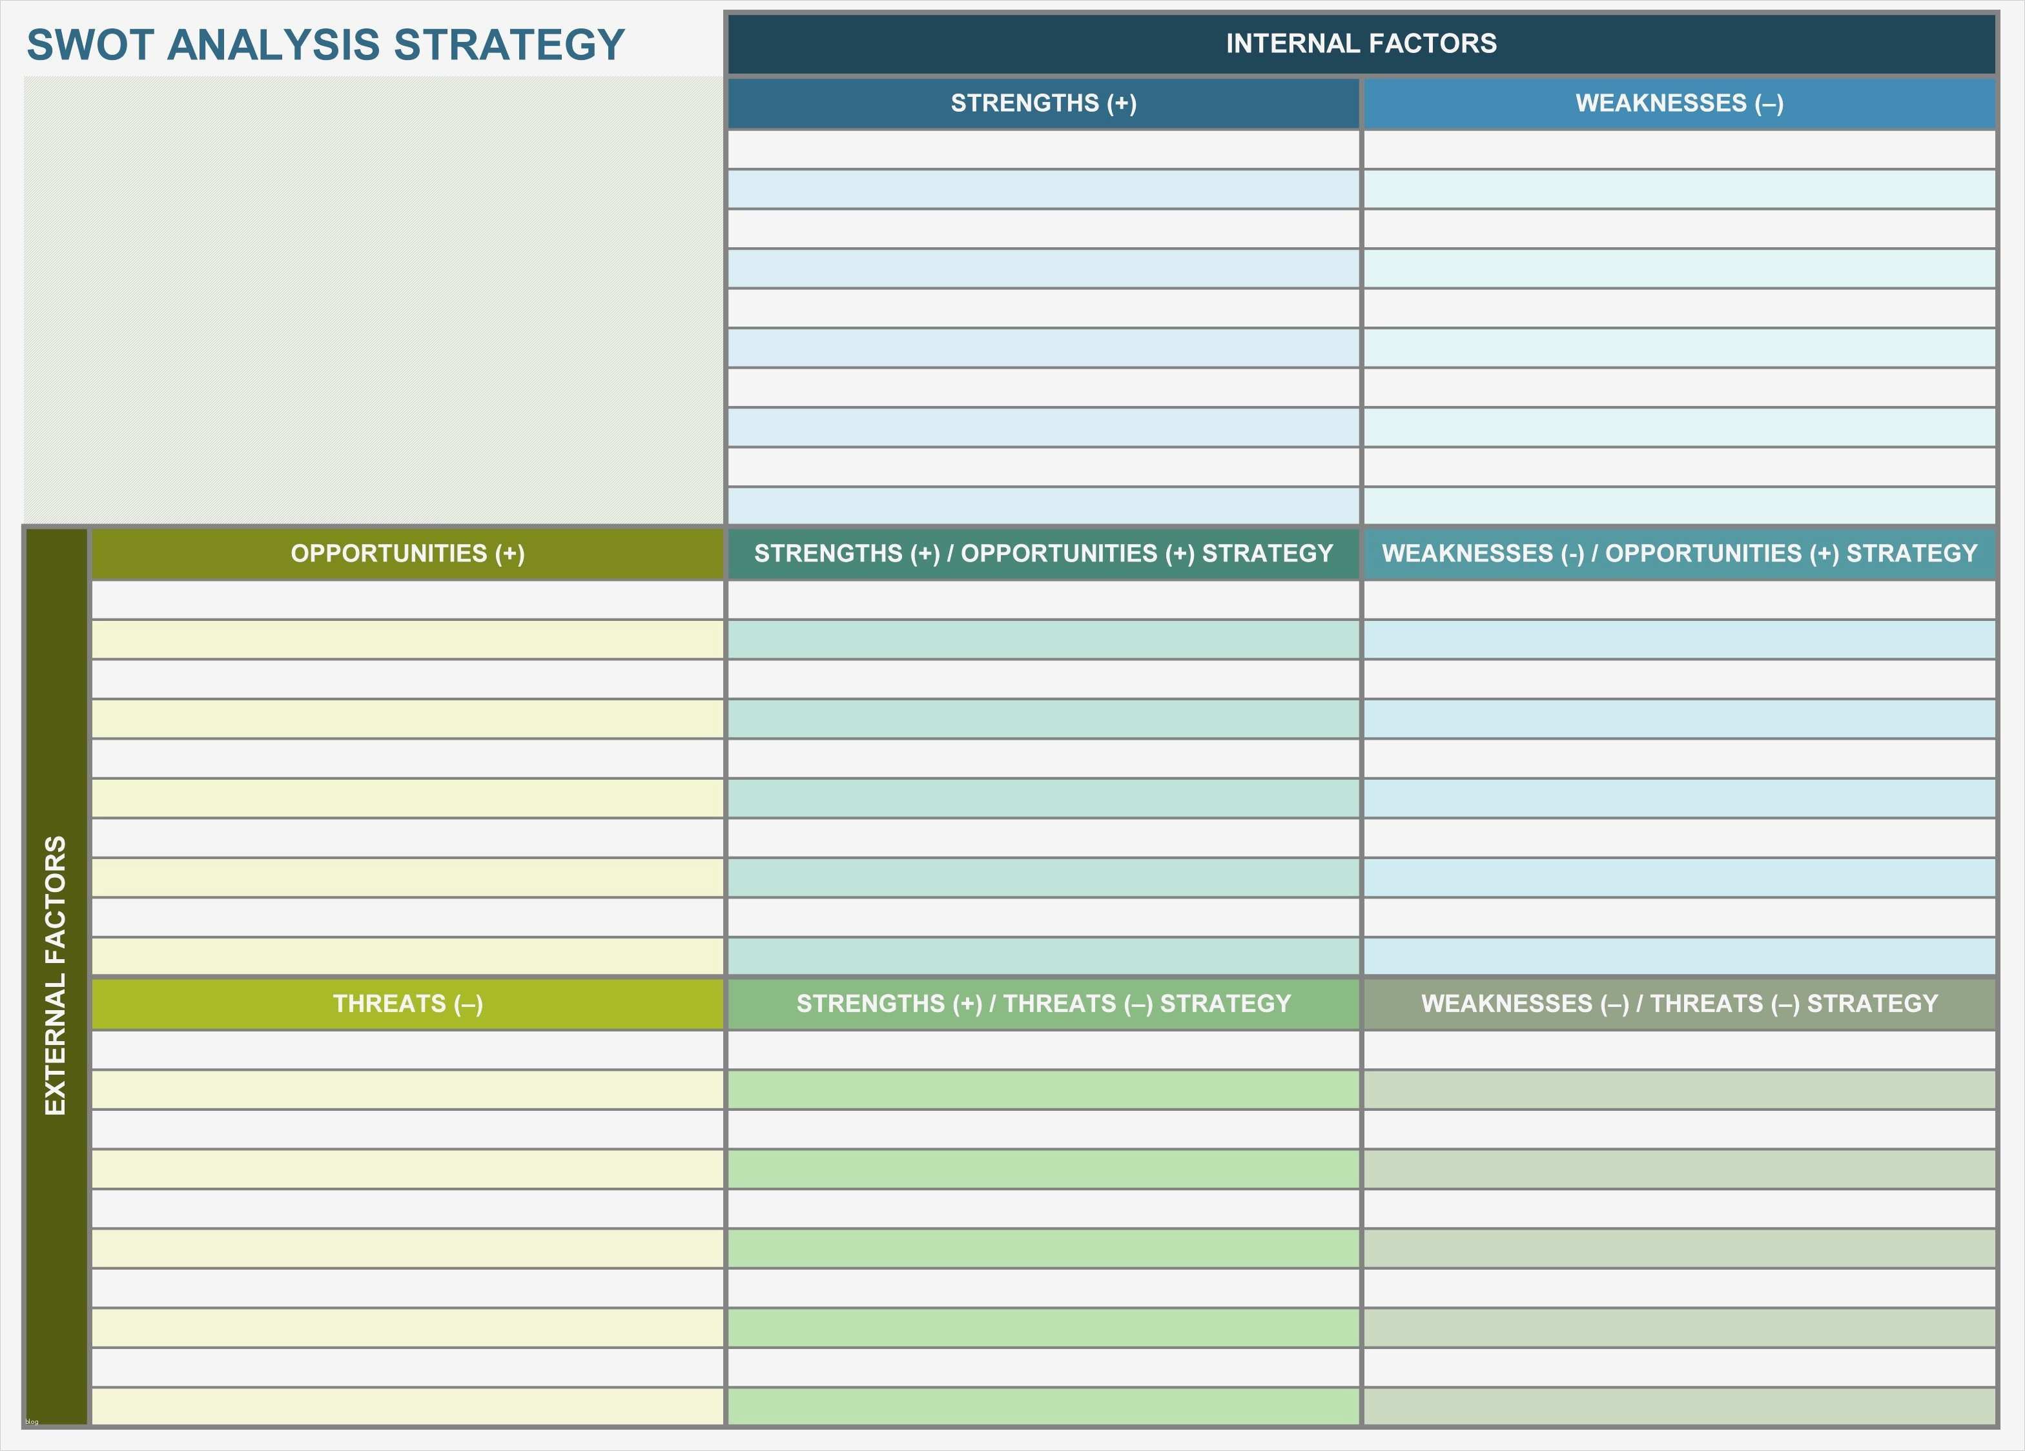Click first row under Weaknesses / Opportunities Strategy
The image size is (2025, 1451).
click(1679, 600)
